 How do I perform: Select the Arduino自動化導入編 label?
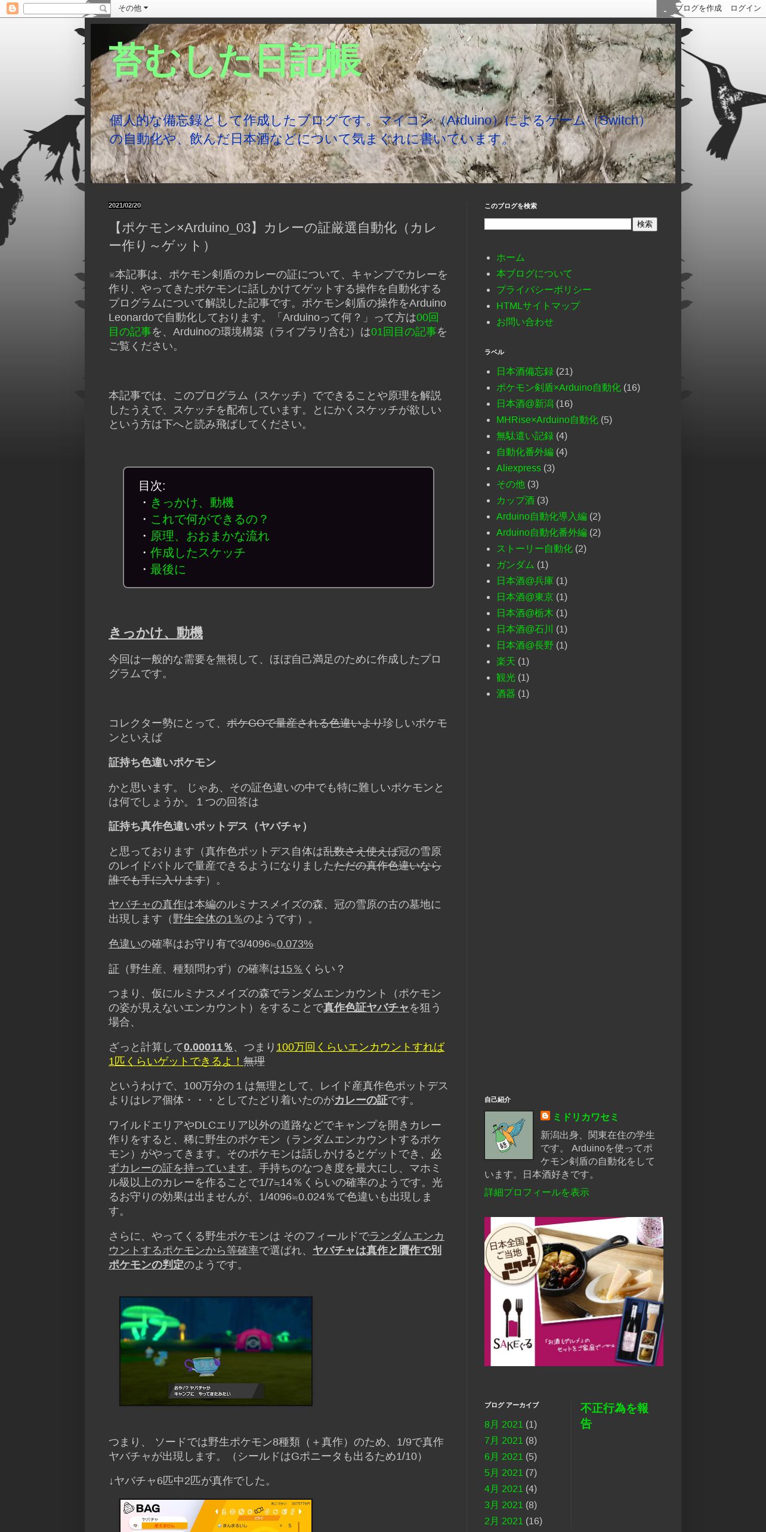541,517
